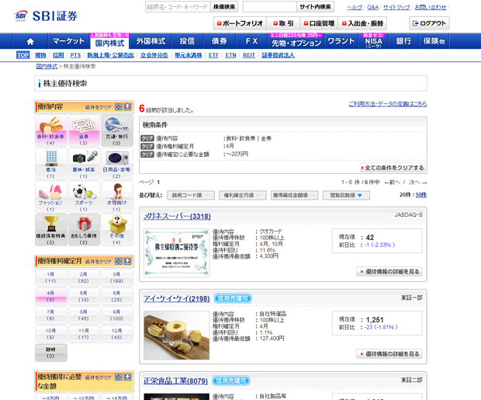
Task: Select the food and meal voucher category icon
Action: click(51, 130)
